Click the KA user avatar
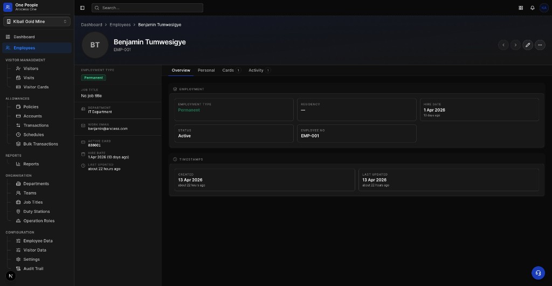Screen dimensions: 552x286 pyautogui.click(x=543, y=8)
